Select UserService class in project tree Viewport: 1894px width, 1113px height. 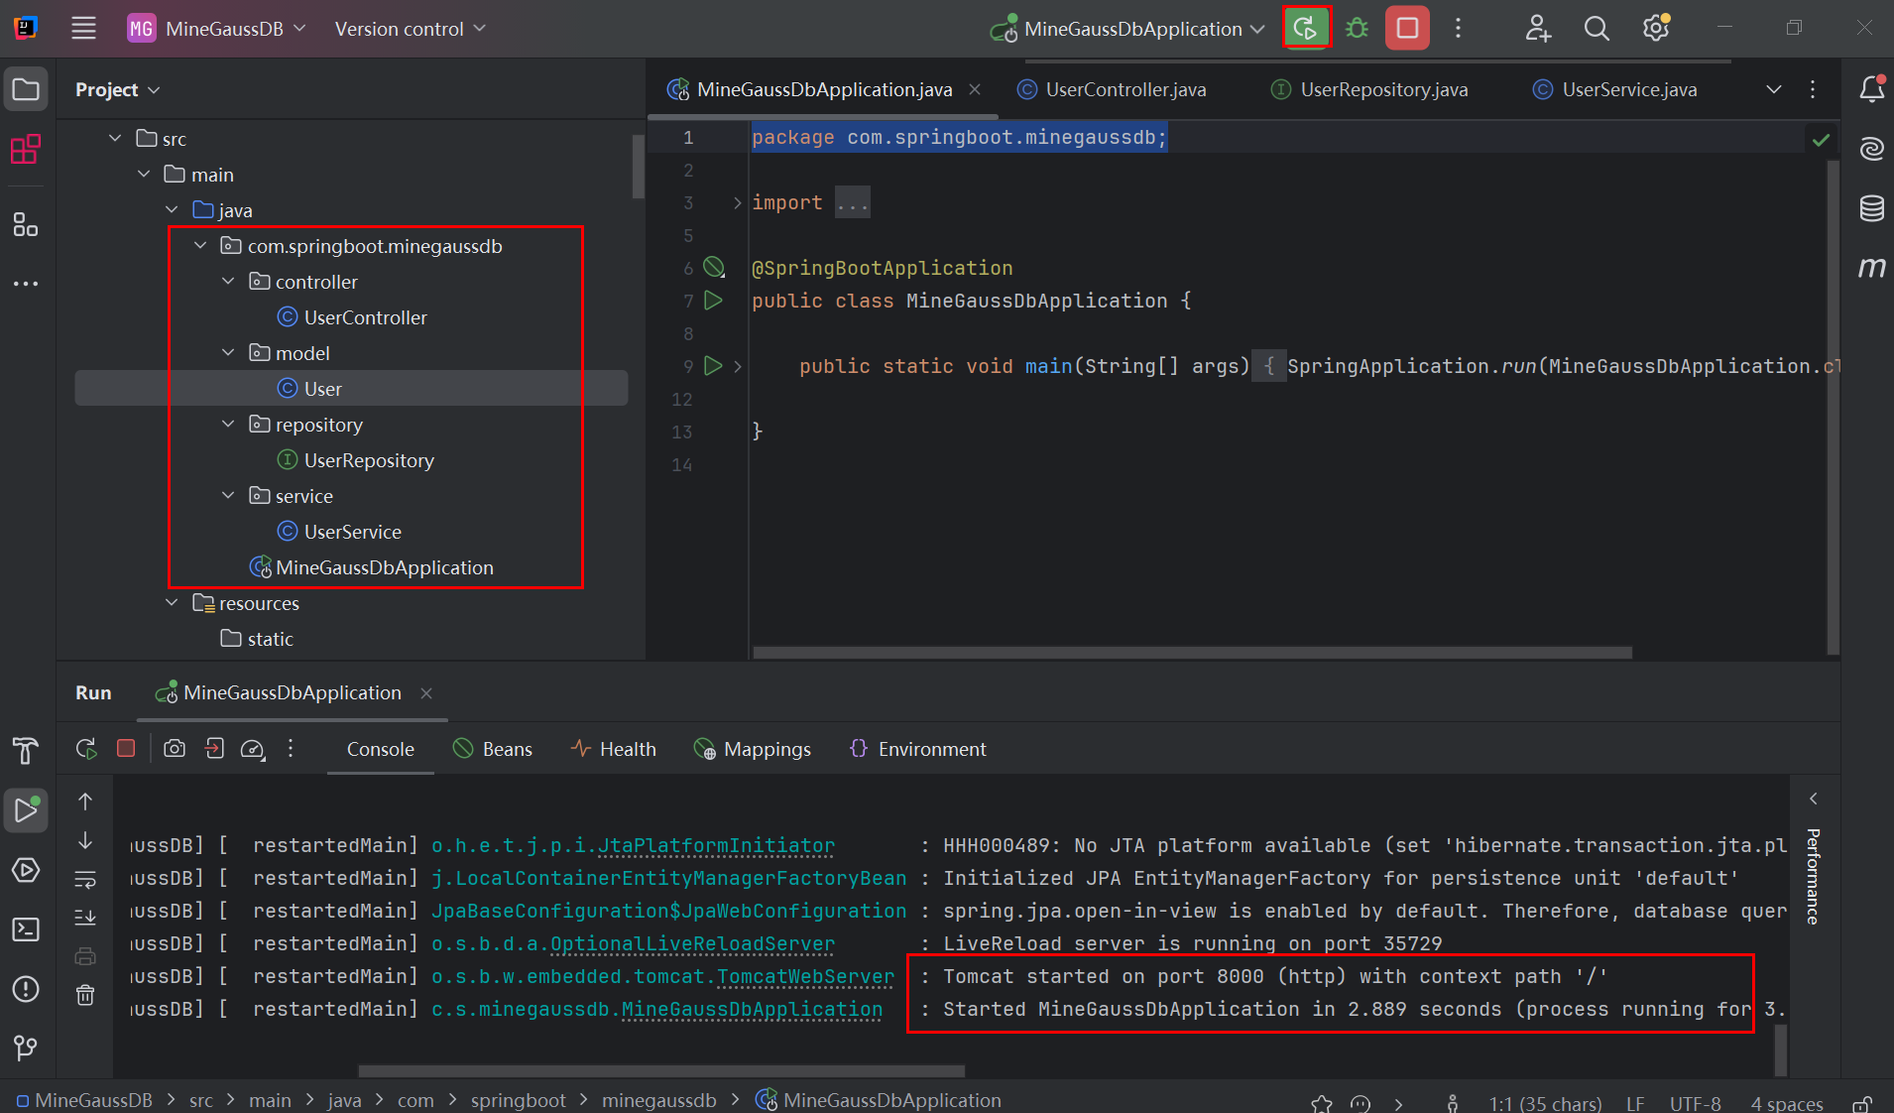click(x=352, y=532)
